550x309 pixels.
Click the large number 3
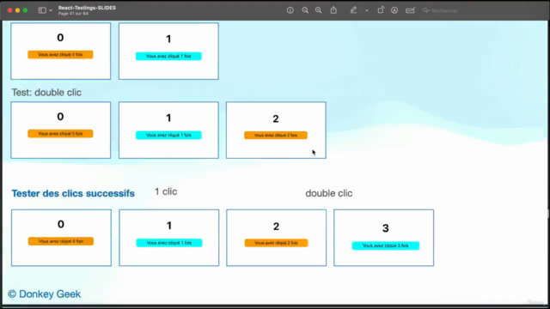point(386,228)
